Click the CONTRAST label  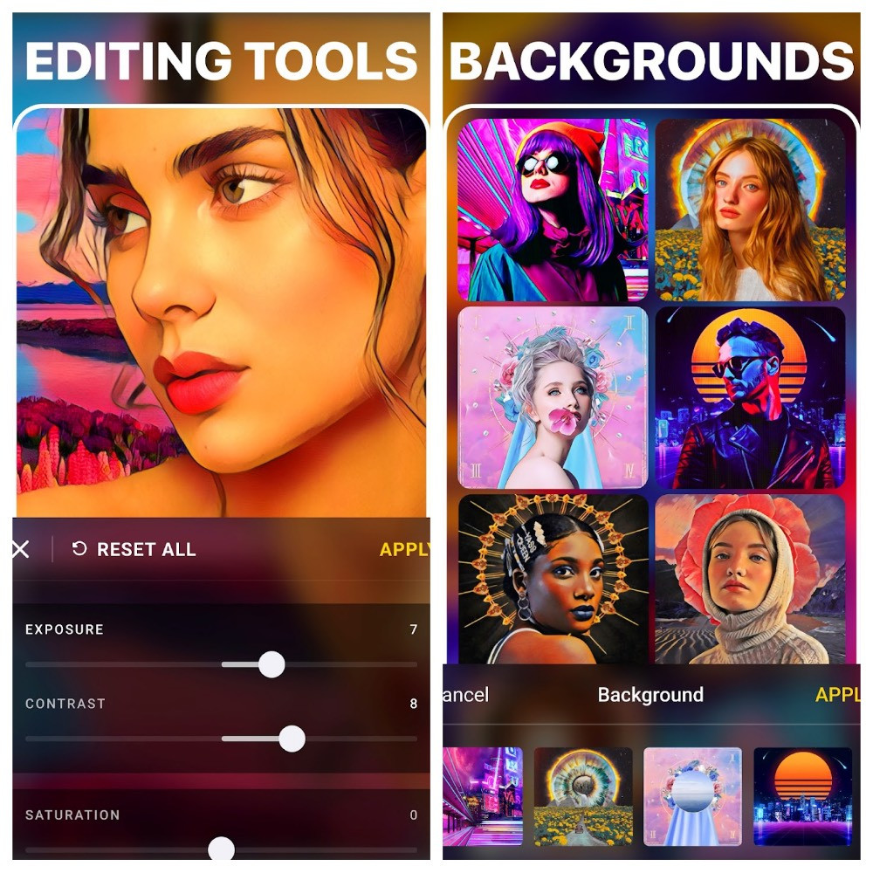(65, 704)
